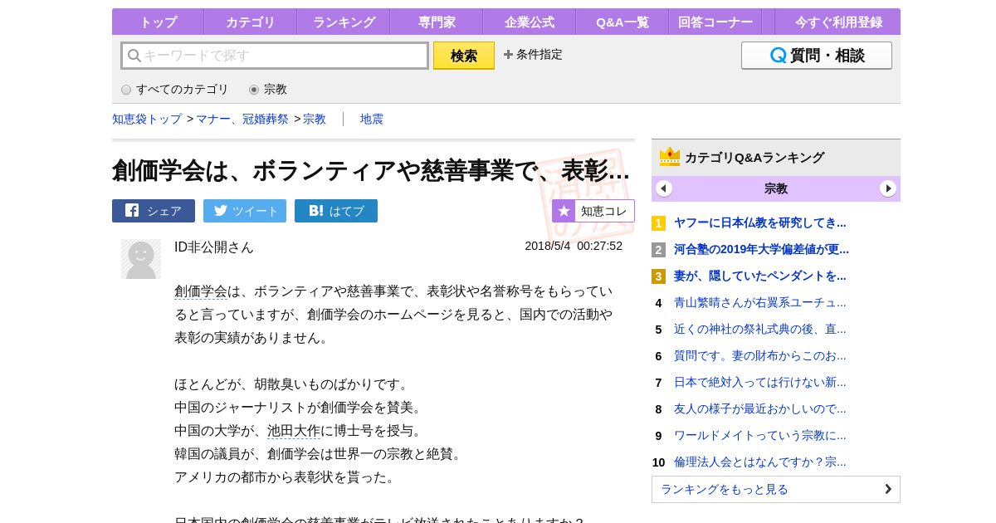Click the underlined 池田大作 keyword link
996x523 pixels.
click(x=294, y=431)
